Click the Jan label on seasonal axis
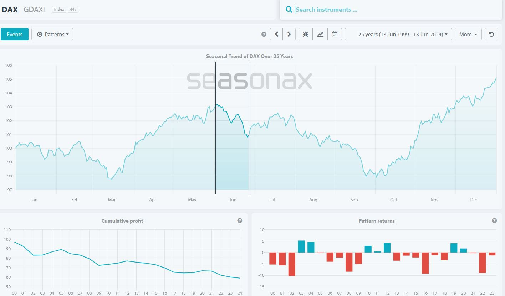Screen dimensions: 505x296 [x=34, y=200]
